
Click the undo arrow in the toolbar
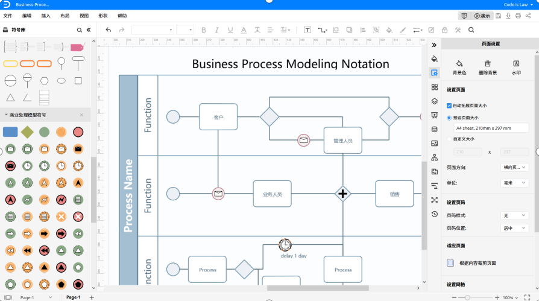point(109,30)
